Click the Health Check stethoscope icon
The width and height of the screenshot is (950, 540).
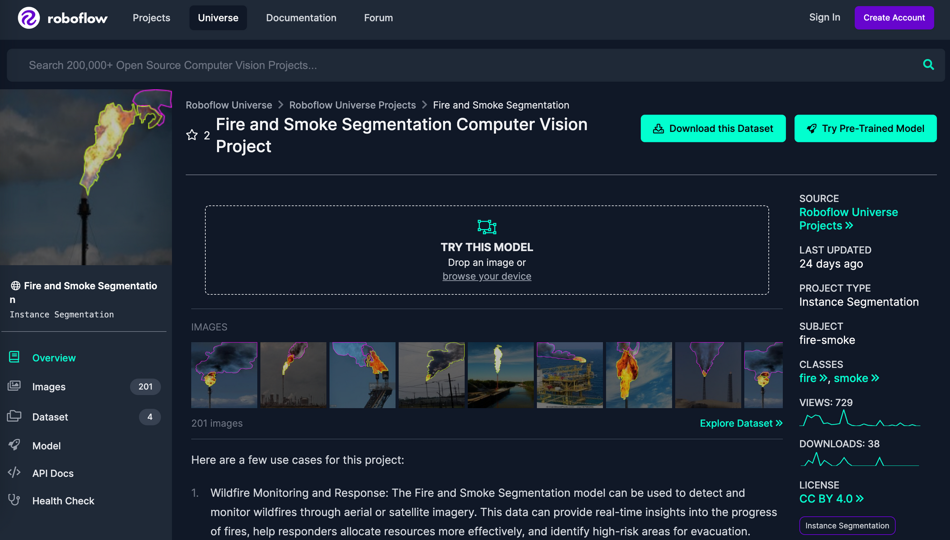14,500
